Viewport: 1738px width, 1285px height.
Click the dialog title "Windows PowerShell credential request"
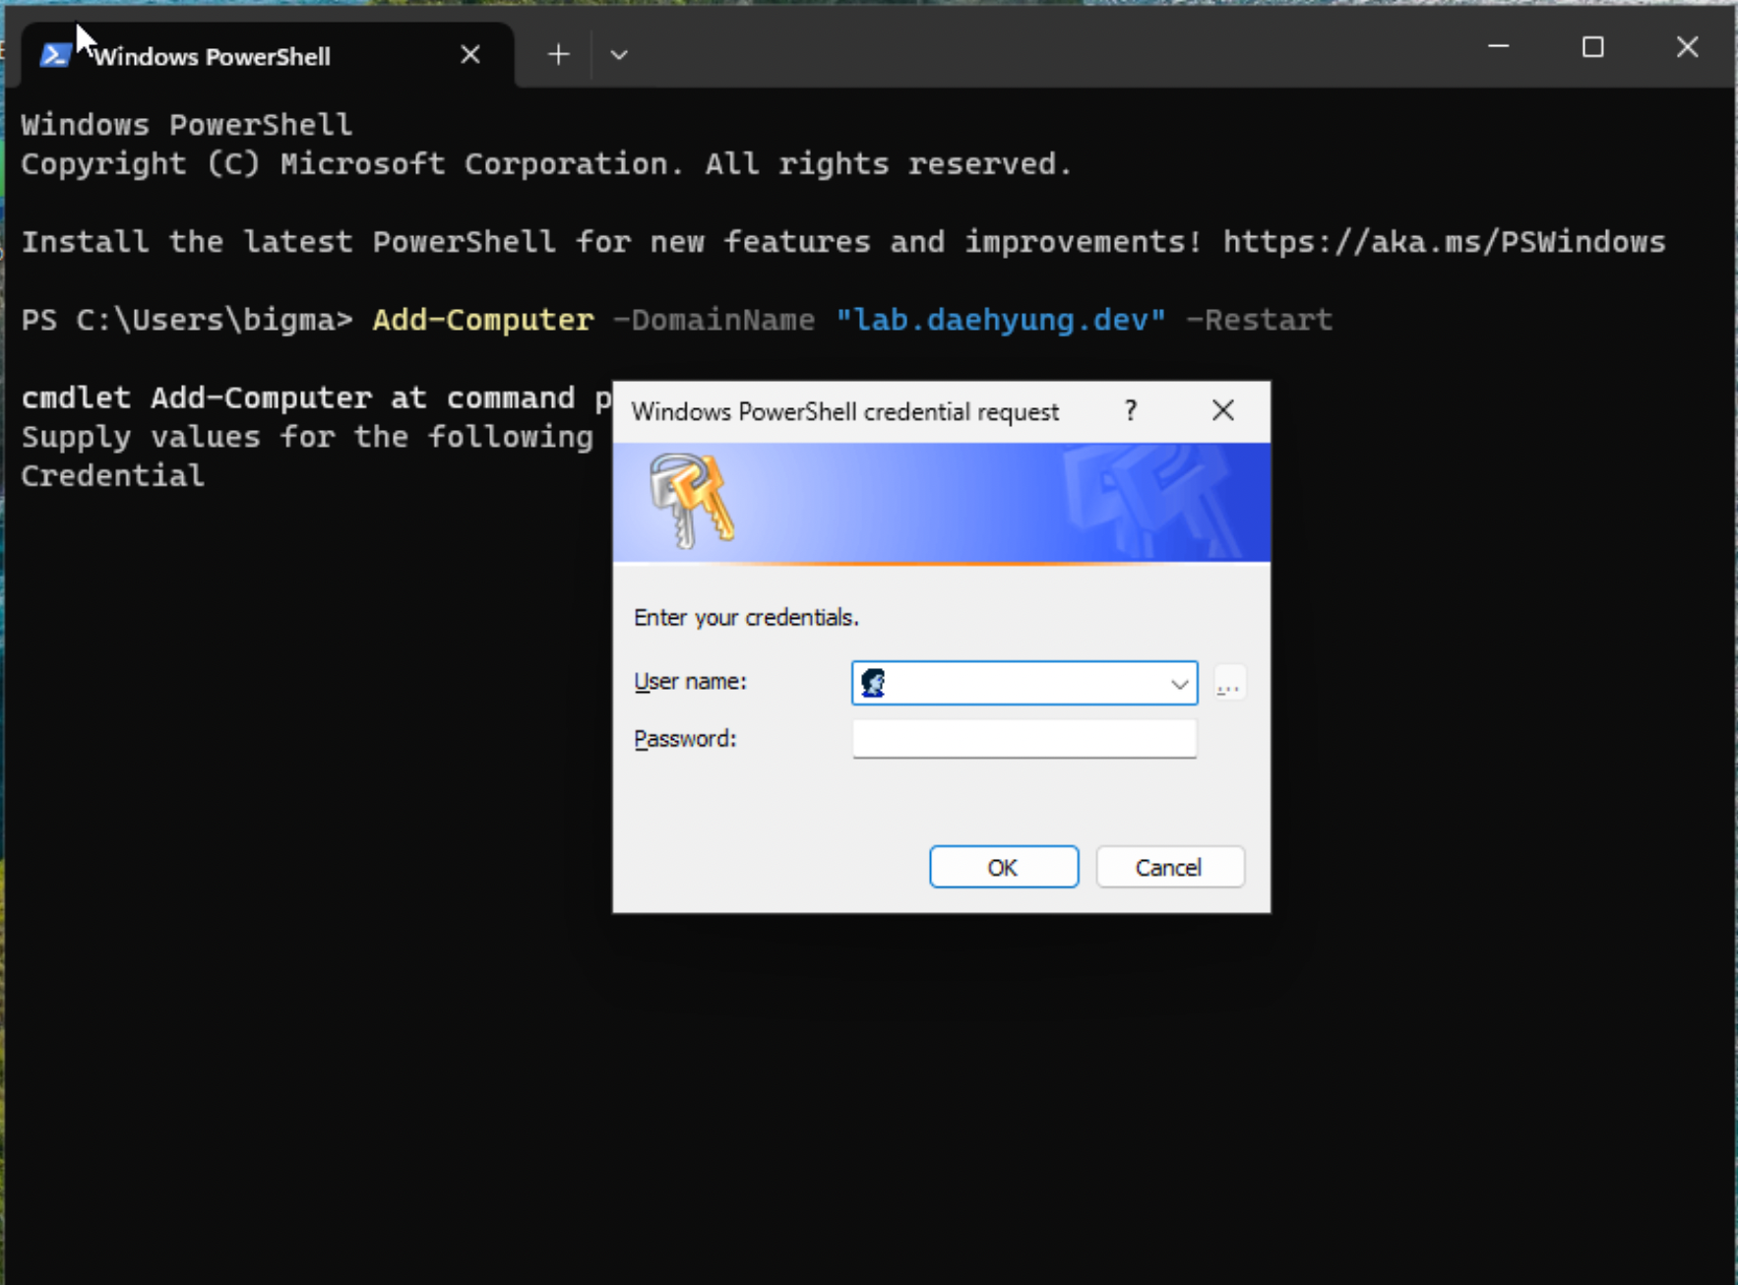(x=844, y=411)
